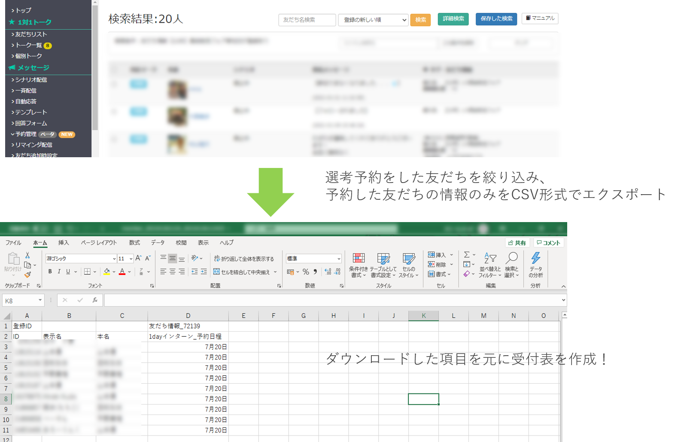Image resolution: width=696 pixels, height=442 pixels.
Task: Open Format as Table (テーブルとして書式設定)
Action: 383,265
